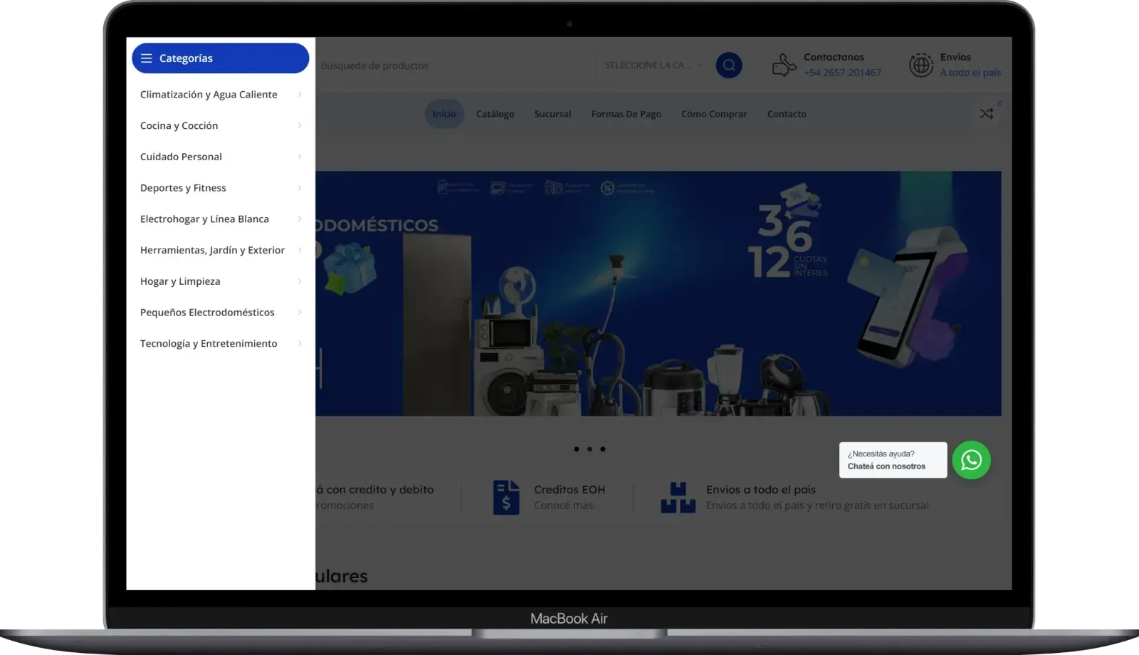This screenshot has height=655, width=1139.
Task: Click the Categorías blue header button
Action: pyautogui.click(x=221, y=58)
